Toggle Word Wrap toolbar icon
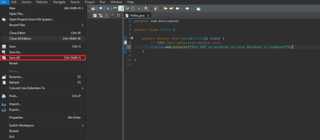 tap(127, 8)
